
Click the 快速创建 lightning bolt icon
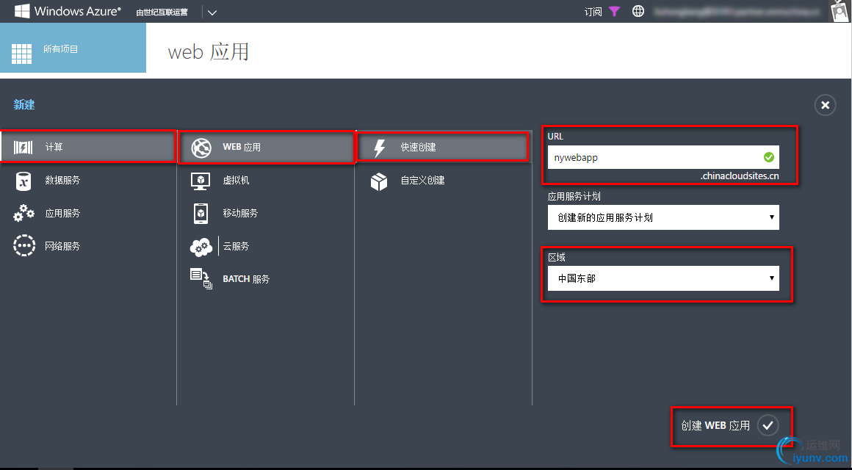tap(380, 148)
